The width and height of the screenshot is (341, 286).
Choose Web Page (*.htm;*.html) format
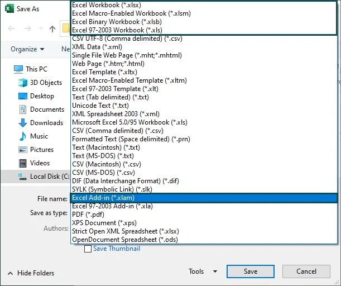pyautogui.click(x=204, y=64)
